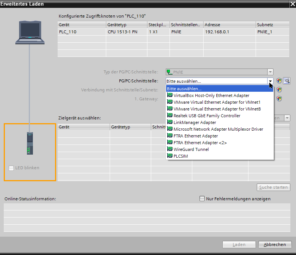Click the adapter icon beside PLCSIM

click(170, 156)
